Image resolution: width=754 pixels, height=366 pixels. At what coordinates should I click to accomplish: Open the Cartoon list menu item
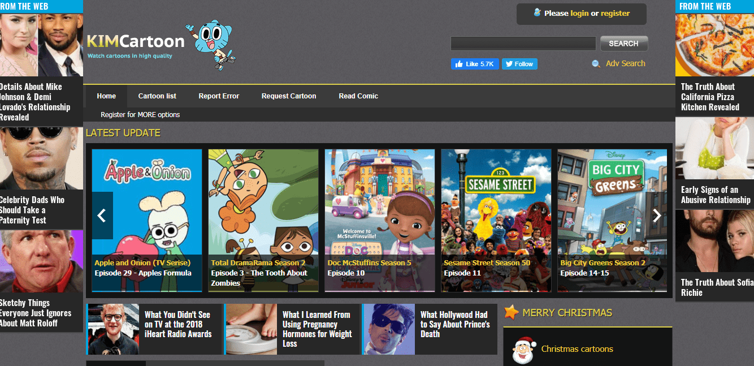coord(157,96)
